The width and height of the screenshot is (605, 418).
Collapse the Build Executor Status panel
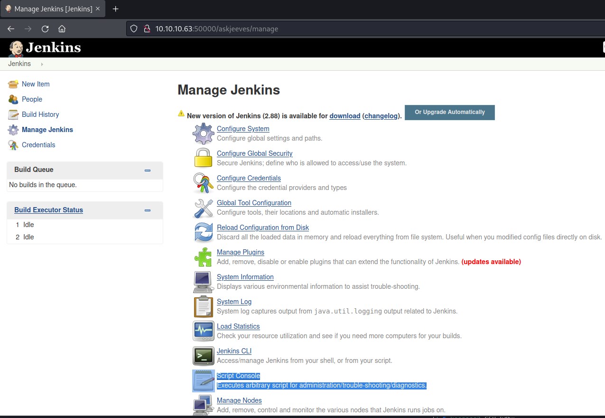click(x=148, y=210)
